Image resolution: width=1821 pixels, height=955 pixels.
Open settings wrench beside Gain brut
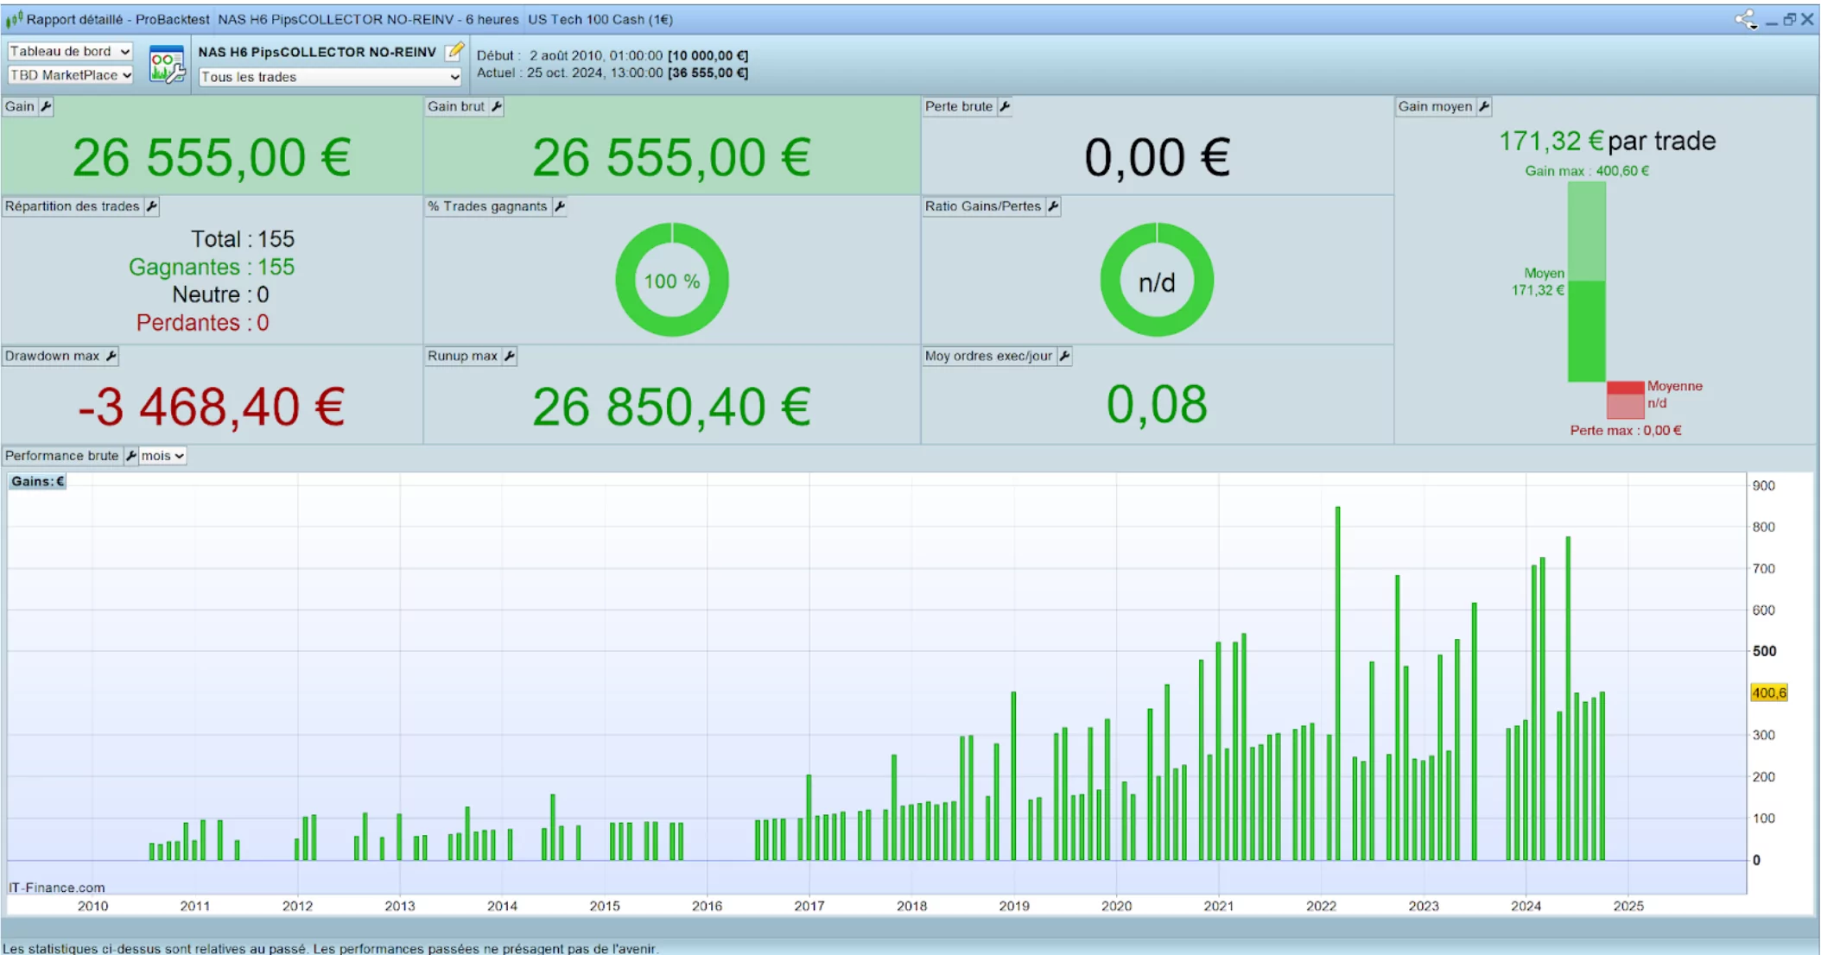click(497, 106)
